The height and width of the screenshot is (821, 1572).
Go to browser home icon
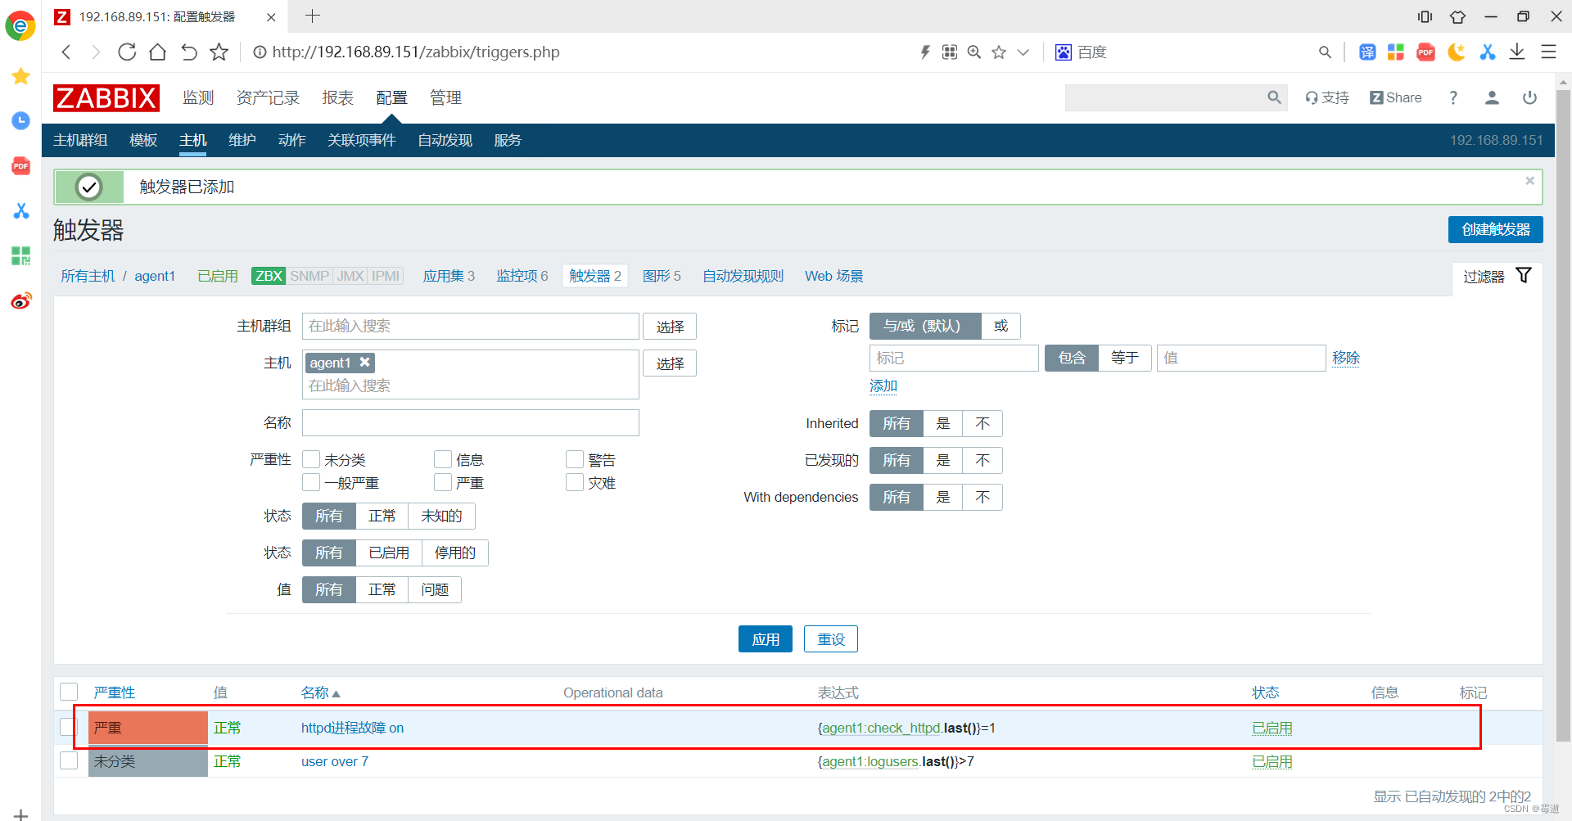click(x=157, y=52)
